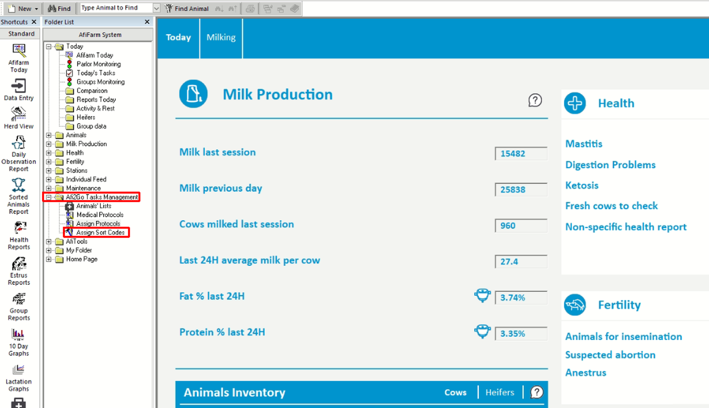Select the Assign Sort Codes tree item

[100, 233]
